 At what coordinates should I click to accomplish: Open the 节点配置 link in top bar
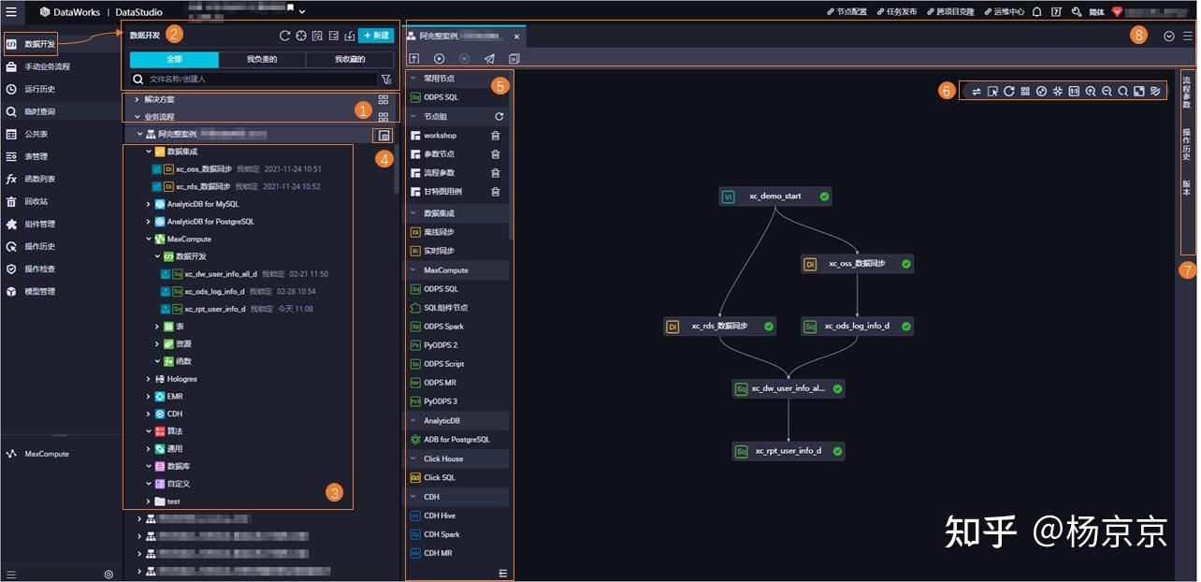point(846,12)
